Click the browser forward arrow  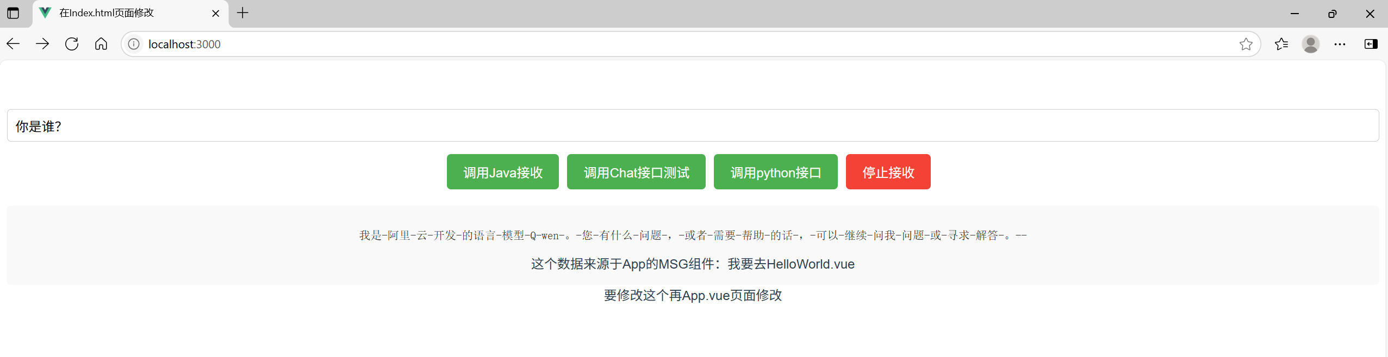pyautogui.click(x=42, y=44)
